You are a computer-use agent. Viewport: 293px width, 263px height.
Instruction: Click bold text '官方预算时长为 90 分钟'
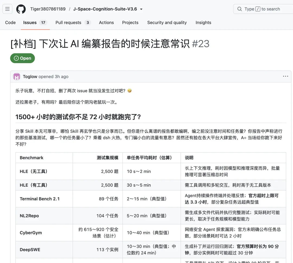pos(232,249)
